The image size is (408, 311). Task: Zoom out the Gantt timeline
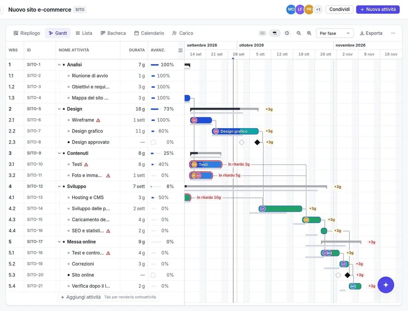(299, 33)
